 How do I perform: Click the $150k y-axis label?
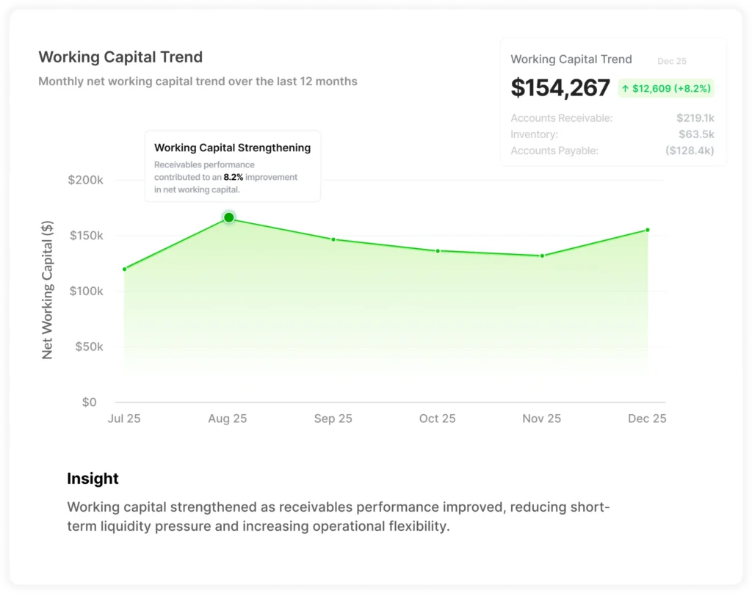tap(87, 236)
